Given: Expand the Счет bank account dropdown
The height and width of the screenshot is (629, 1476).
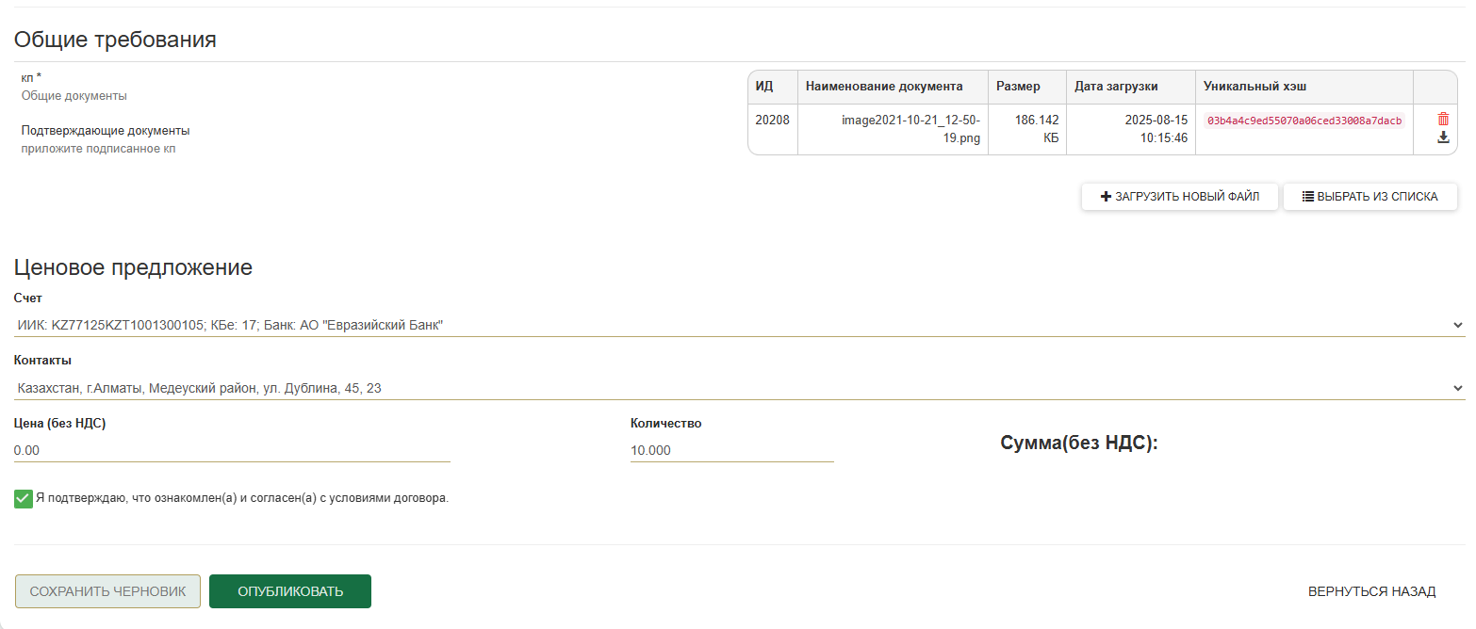Looking at the screenshot, I should (x=739, y=325).
